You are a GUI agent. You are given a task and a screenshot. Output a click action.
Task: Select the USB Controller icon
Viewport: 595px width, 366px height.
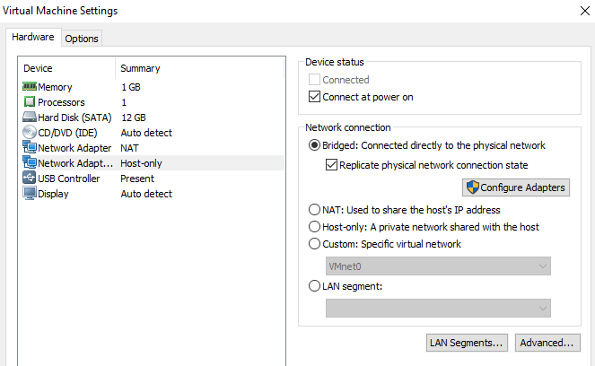point(30,179)
